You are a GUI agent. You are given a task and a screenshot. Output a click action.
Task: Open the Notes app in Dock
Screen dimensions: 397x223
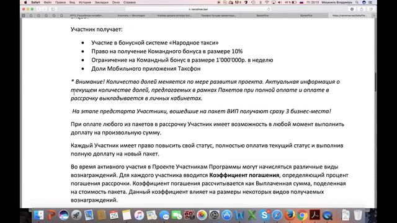point(127,215)
